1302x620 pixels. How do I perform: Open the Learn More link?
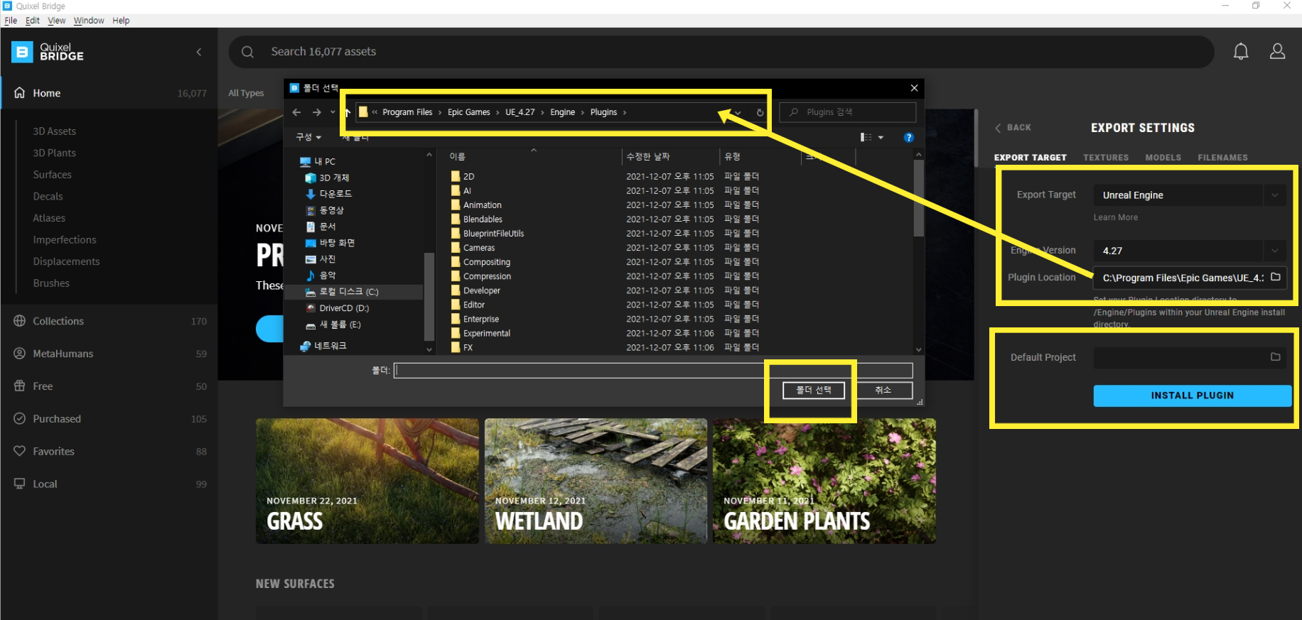coord(1115,217)
